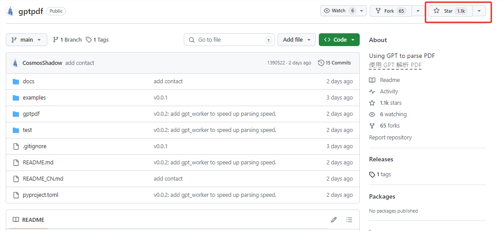Viewport: 504px width, 231px height.
Task: Open docs row "add contact" commit message
Action: (x=168, y=82)
